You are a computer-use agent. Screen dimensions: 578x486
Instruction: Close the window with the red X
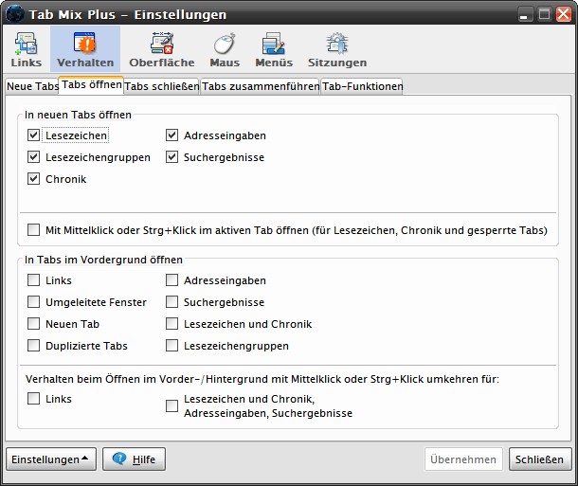point(563,15)
